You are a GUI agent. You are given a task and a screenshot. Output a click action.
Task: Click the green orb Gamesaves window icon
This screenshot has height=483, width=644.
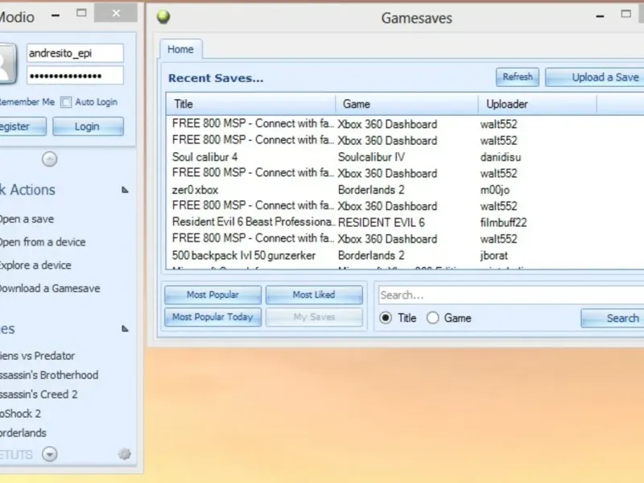click(x=163, y=17)
